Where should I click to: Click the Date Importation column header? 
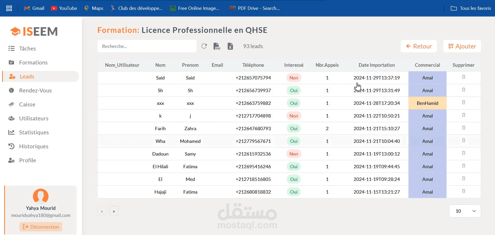(x=377, y=65)
